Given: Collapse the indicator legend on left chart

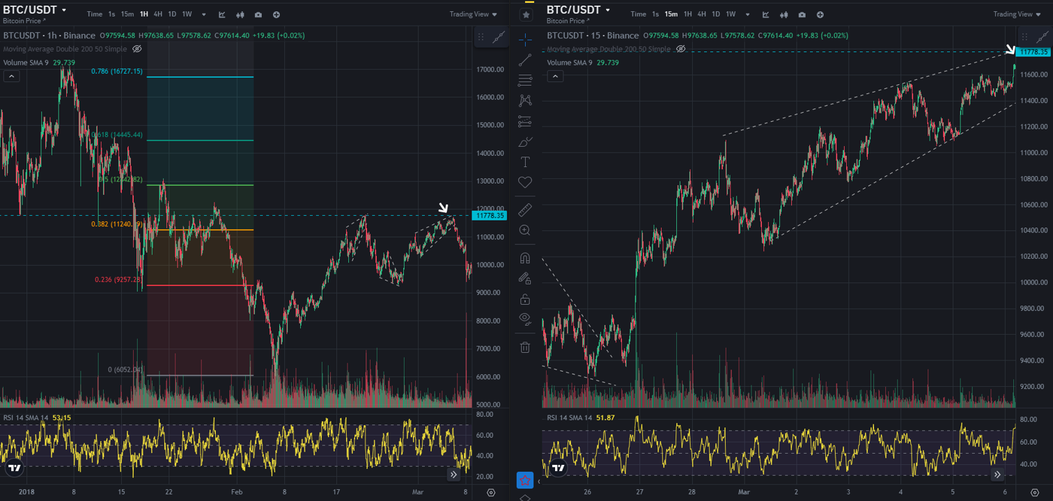Looking at the screenshot, I should (11, 77).
